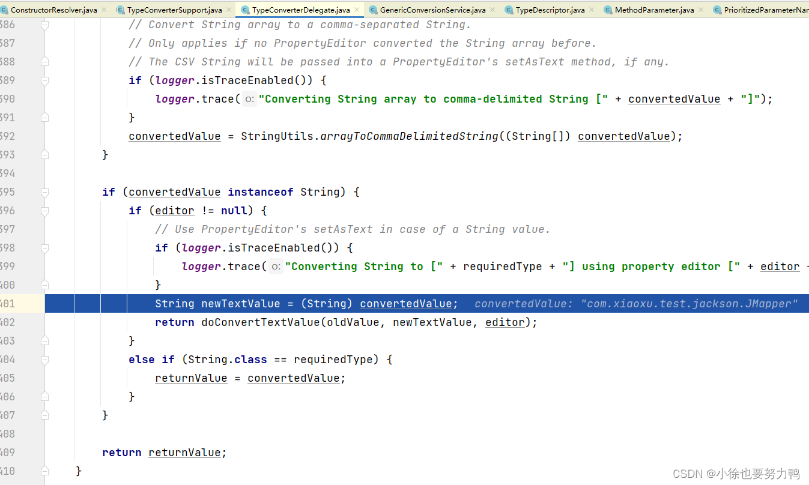The width and height of the screenshot is (809, 485).
Task: Click the comment 'Only applies if no PropertyEditor converted...'
Action: pyautogui.click(x=363, y=43)
